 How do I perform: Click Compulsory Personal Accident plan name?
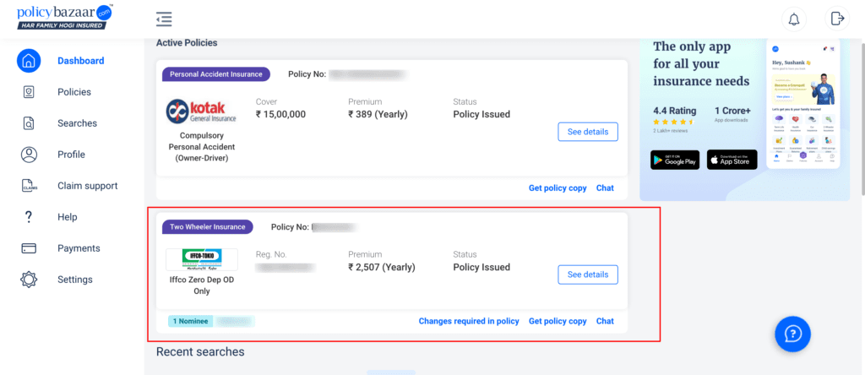[202, 147]
